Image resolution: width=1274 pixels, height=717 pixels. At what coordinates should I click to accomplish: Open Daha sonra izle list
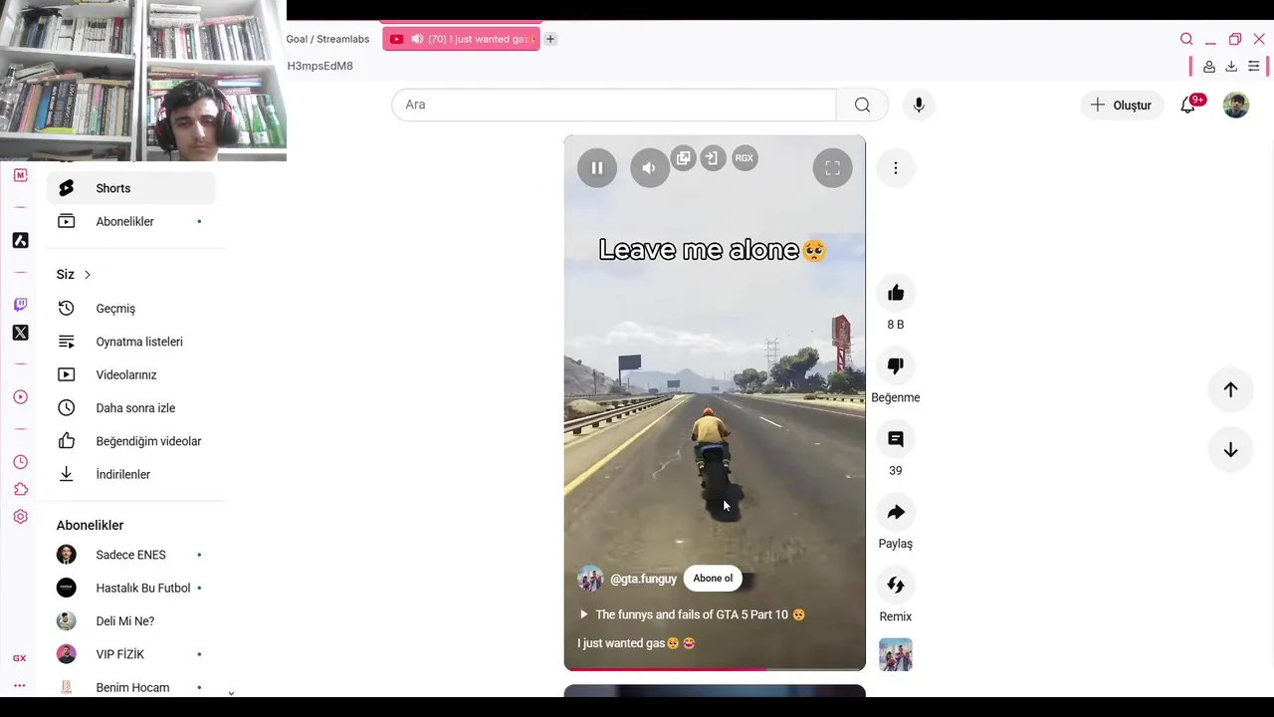(x=130, y=408)
